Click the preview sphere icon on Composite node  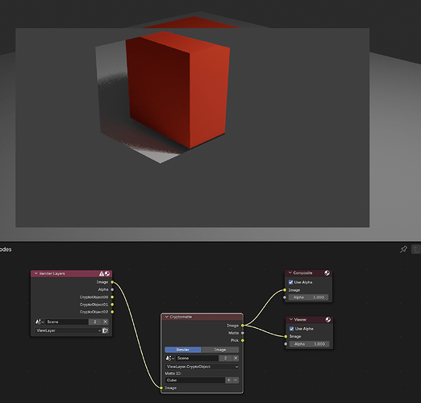[327, 273]
